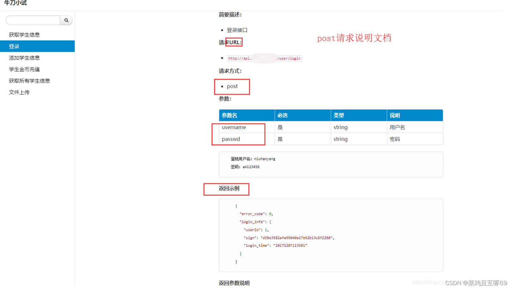Image resolution: width=512 pixels, height=289 pixels.
Task: Select the 文件上传 sidebar entry
Action: click(x=19, y=92)
